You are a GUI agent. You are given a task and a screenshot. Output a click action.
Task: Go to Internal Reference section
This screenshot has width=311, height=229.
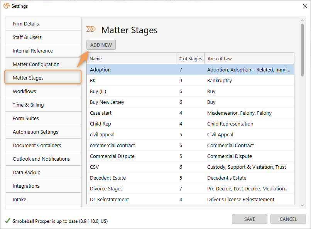coord(43,51)
